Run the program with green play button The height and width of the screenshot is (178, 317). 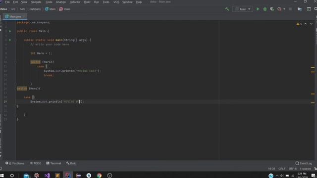(258, 9)
